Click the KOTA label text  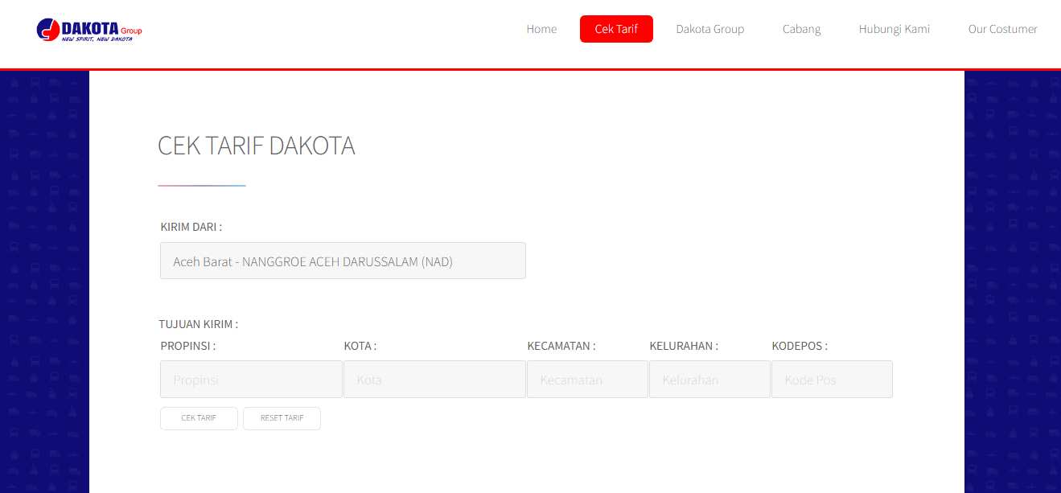click(x=360, y=346)
